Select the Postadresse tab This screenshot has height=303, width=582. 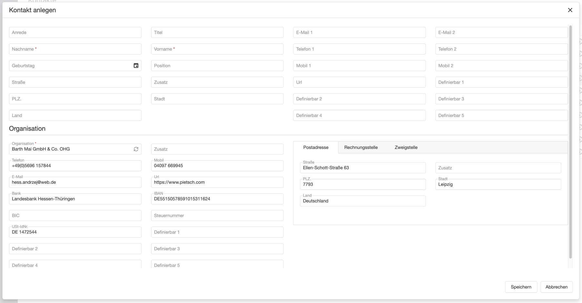pos(316,147)
